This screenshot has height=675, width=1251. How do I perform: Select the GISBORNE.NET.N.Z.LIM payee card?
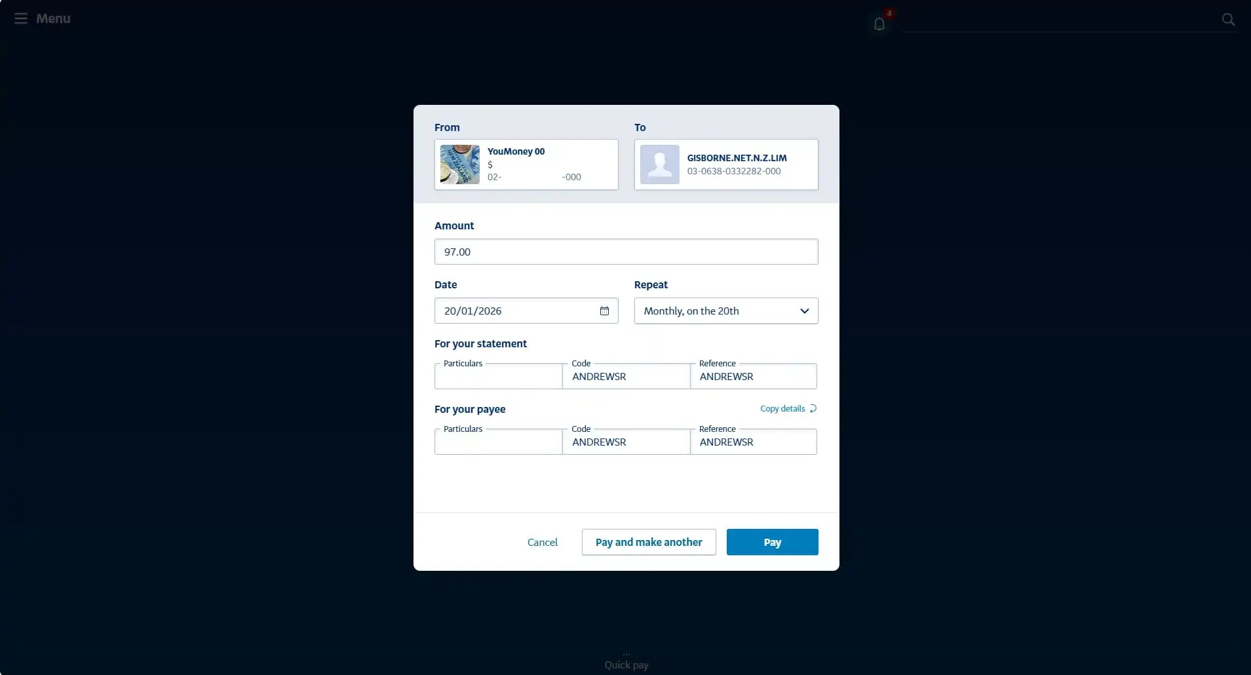tap(726, 164)
